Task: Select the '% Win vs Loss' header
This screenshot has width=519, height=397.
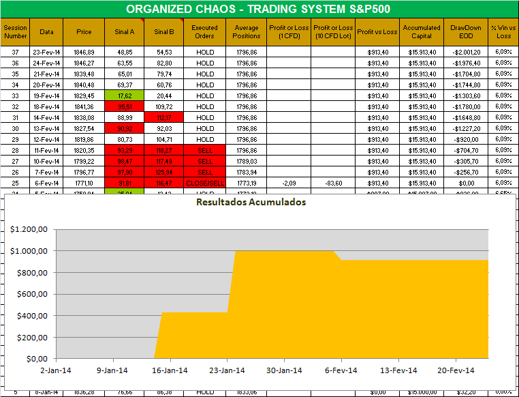Action: [x=503, y=32]
